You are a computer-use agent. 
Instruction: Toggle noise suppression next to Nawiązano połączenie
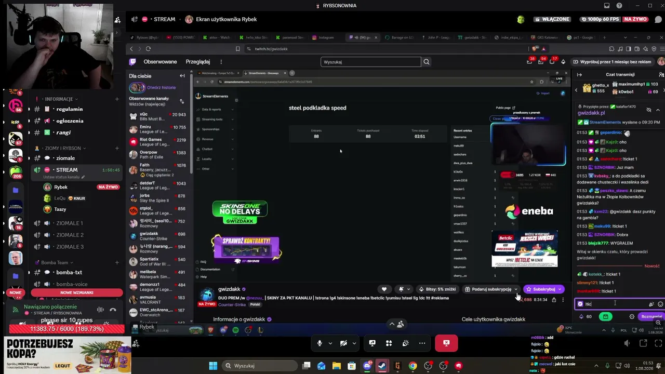click(100, 310)
